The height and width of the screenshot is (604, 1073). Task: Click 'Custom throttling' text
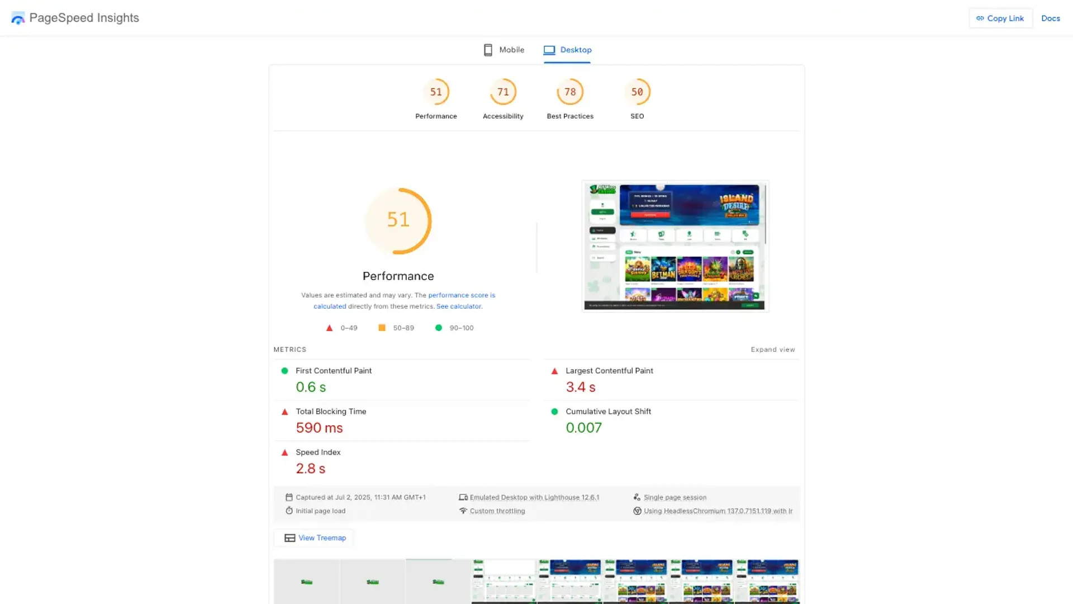[497, 511]
